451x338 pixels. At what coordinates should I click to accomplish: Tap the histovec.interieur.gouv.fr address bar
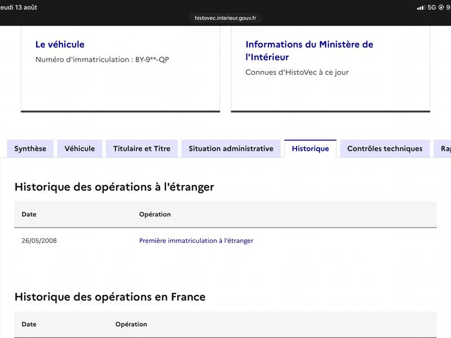[x=225, y=18]
